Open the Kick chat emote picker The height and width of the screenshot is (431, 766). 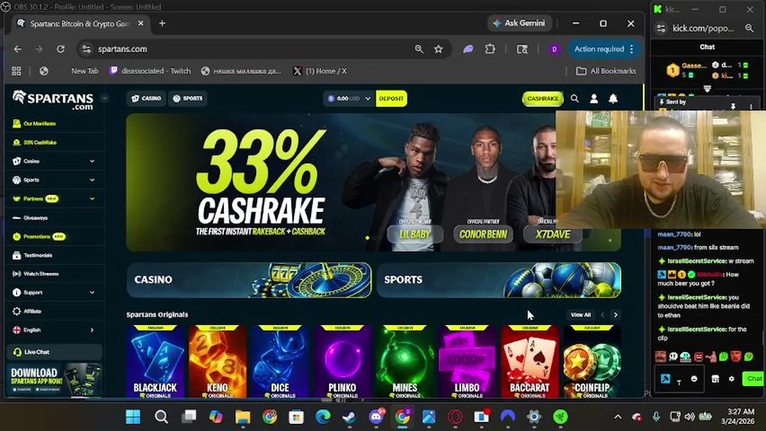(x=694, y=379)
